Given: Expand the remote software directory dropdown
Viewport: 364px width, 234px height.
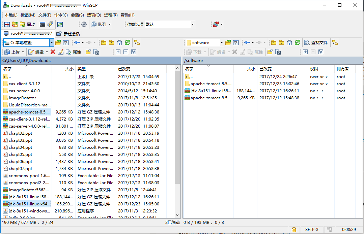Looking at the screenshot, I should click(x=222, y=43).
